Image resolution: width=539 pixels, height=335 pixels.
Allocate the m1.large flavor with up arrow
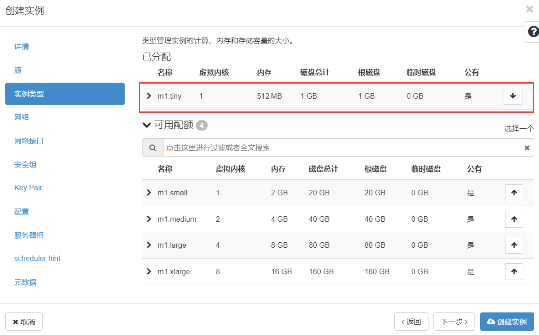(x=514, y=245)
